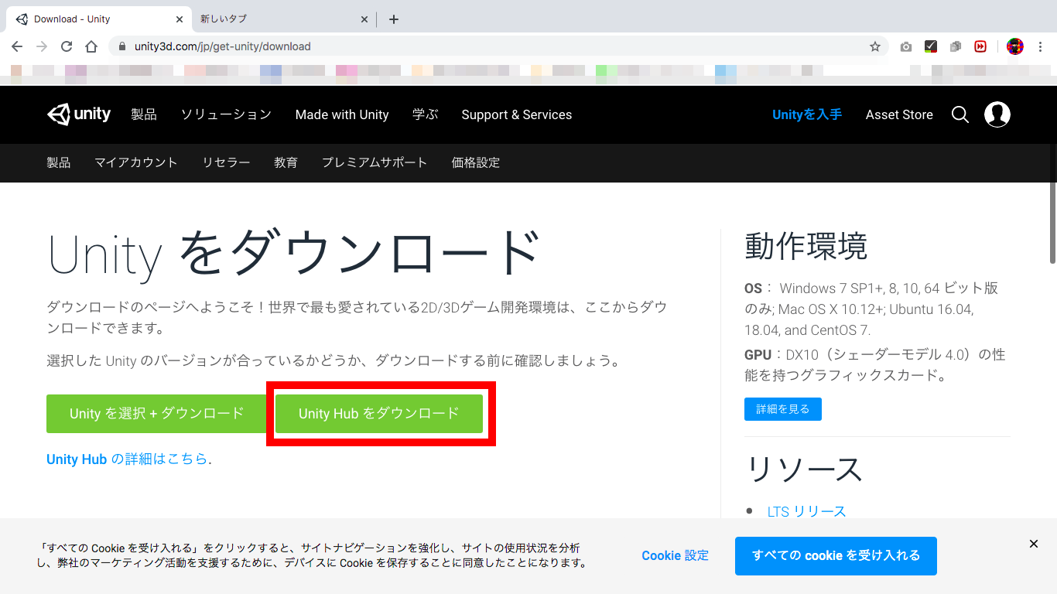The width and height of the screenshot is (1057, 594).
Task: Switch to the '新しいタブ' tab
Action: pyautogui.click(x=284, y=19)
